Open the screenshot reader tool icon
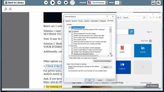 point(153,3)
